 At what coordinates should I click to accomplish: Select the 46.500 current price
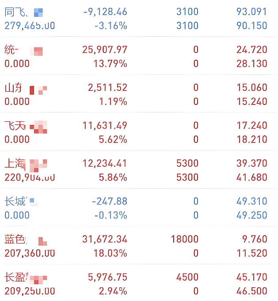pos(251,291)
